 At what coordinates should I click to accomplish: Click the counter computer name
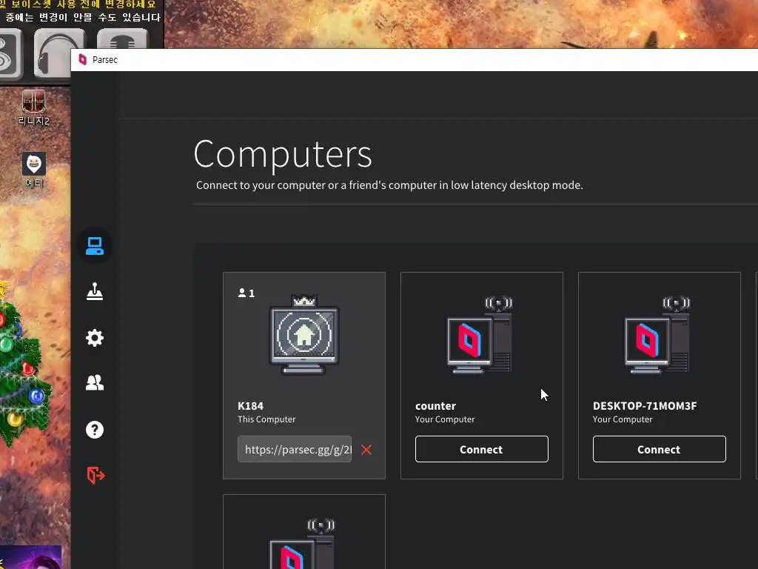(435, 406)
